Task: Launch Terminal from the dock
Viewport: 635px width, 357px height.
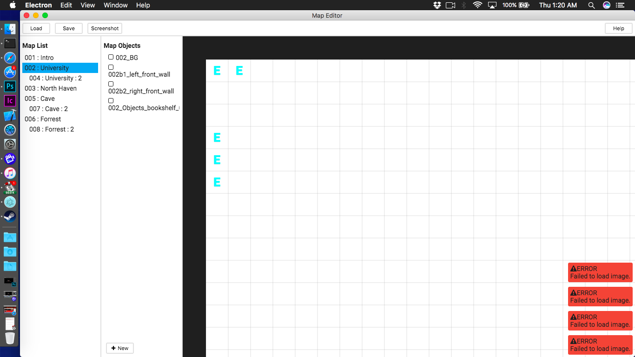Action: pos(10,43)
